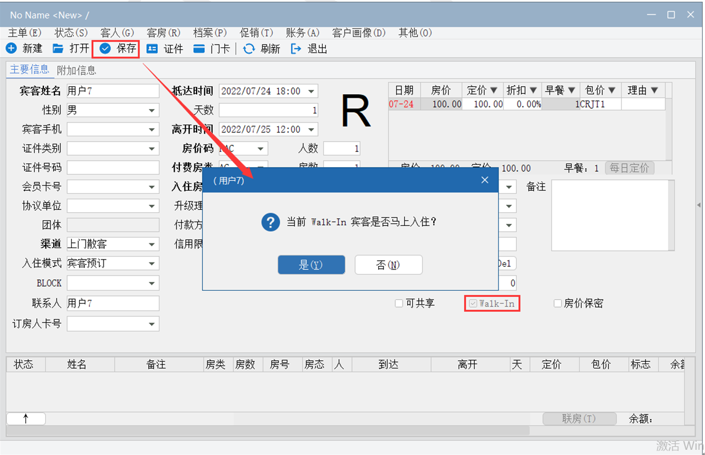Switch to the 主要信息 tab
The width and height of the screenshot is (705, 455).
[x=29, y=69]
